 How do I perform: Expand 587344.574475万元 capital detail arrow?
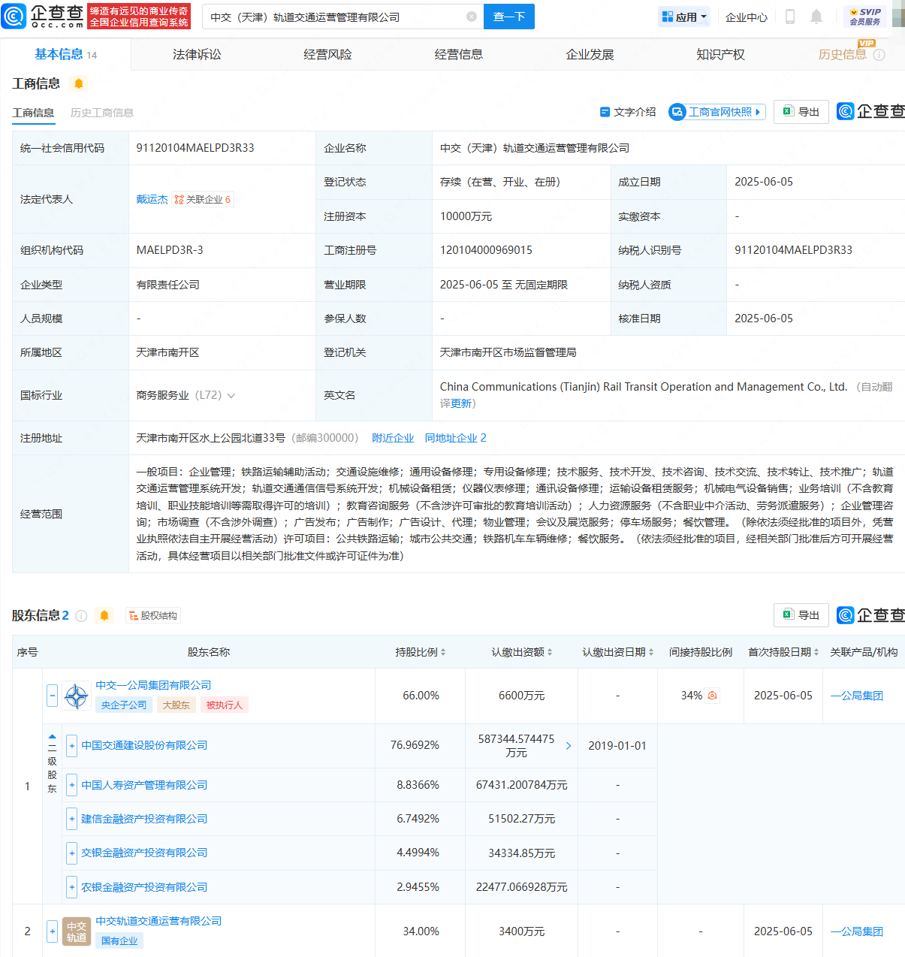click(569, 746)
